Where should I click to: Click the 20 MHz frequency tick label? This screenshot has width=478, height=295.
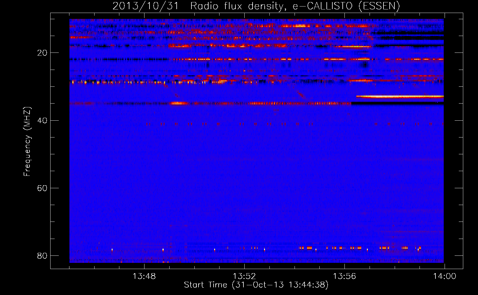[42, 53]
